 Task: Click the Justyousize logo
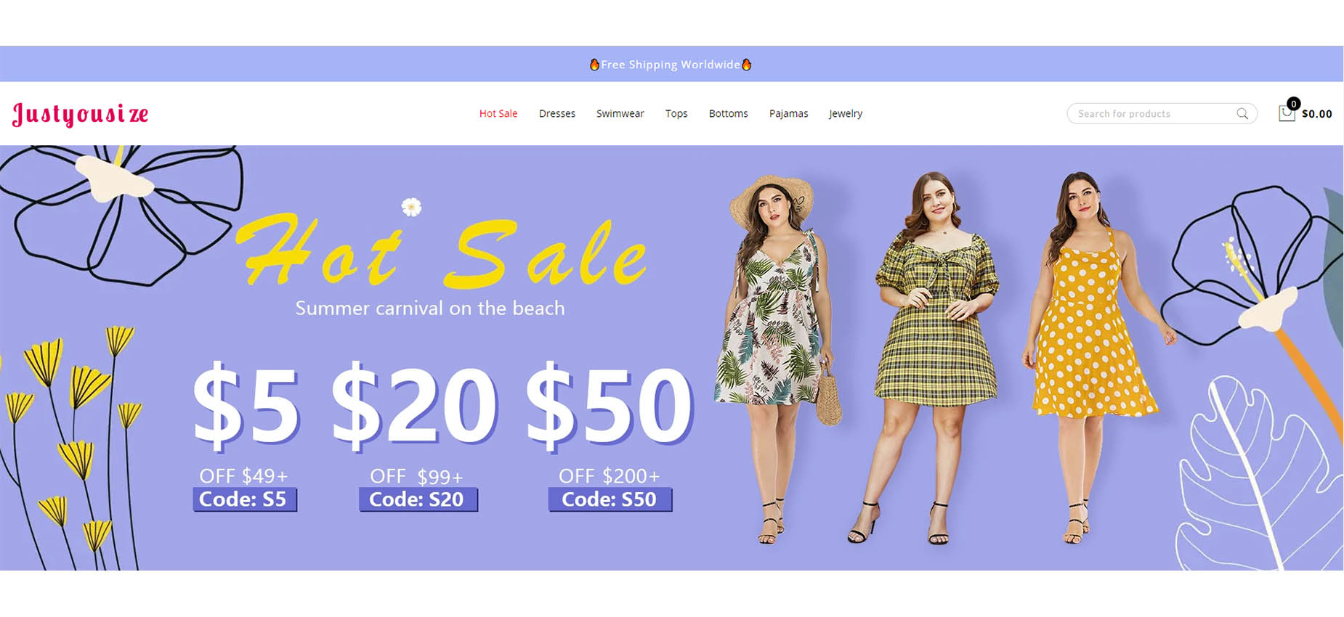(x=80, y=115)
